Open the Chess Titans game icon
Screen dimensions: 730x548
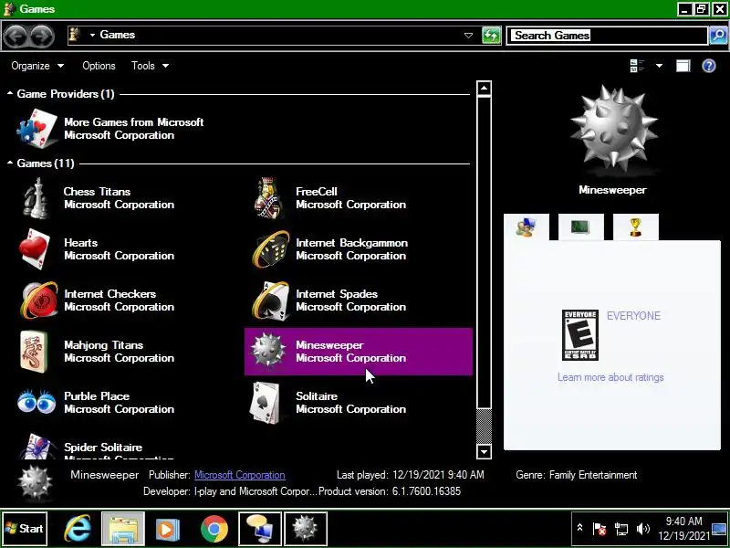(36, 198)
